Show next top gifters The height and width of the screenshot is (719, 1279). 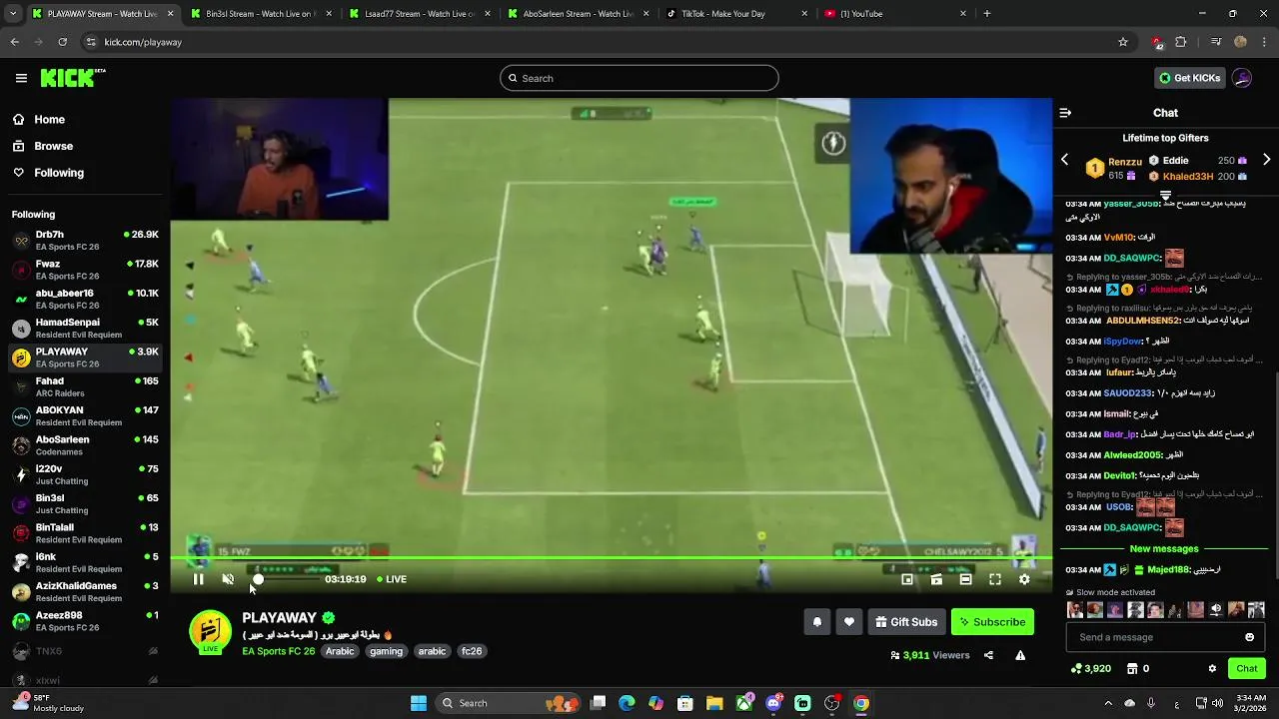[x=1266, y=160]
